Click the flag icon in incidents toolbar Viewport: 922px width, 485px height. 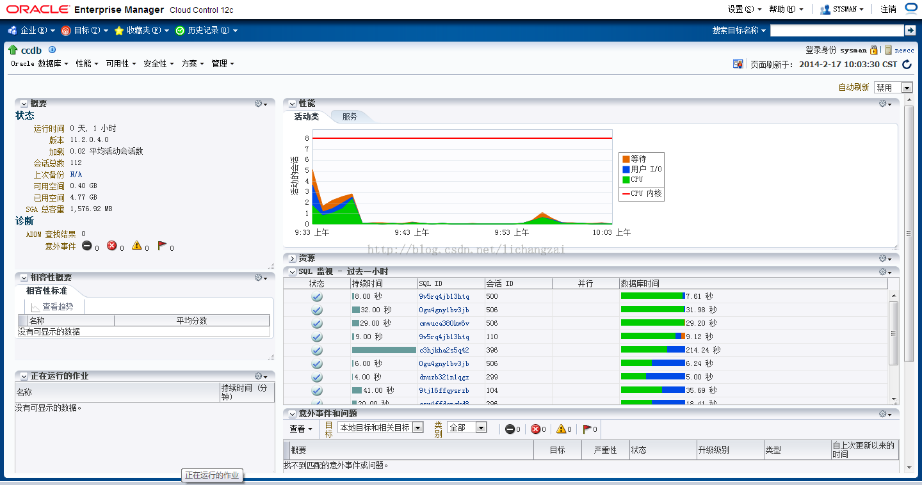[x=586, y=429]
